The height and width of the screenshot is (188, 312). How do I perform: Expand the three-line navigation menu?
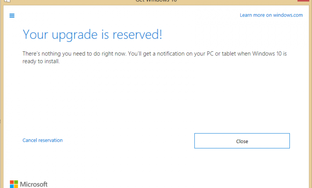pos(12,16)
